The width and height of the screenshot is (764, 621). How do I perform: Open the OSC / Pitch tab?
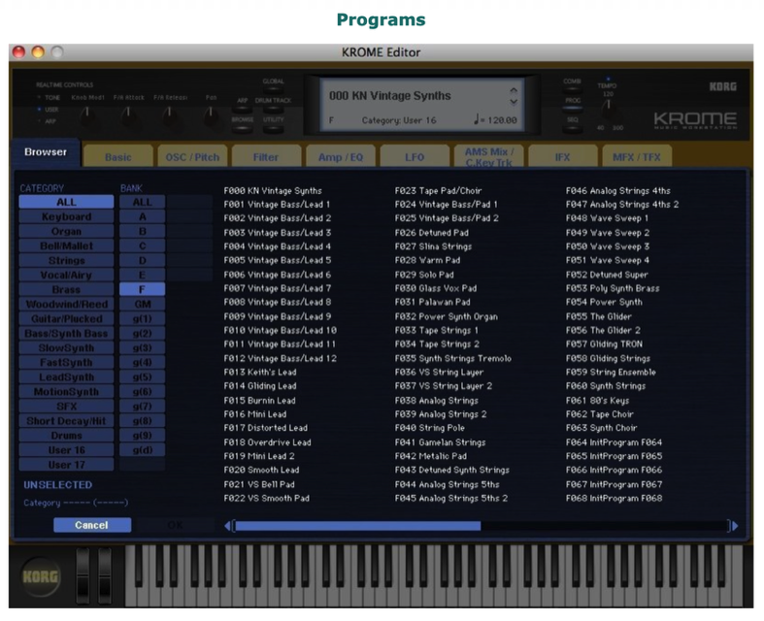192,157
